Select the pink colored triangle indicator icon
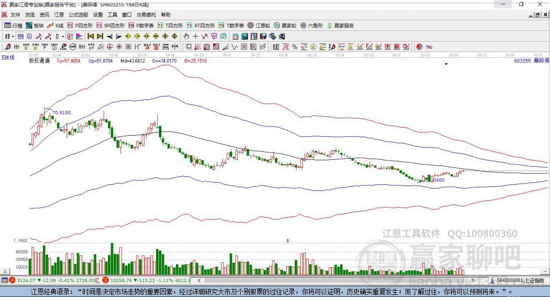This screenshot has height=297, width=550. pos(79,36)
